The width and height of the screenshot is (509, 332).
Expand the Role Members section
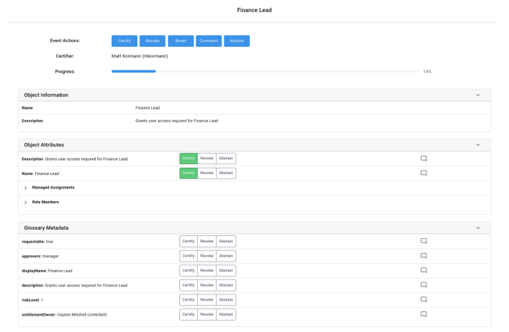[26, 202]
